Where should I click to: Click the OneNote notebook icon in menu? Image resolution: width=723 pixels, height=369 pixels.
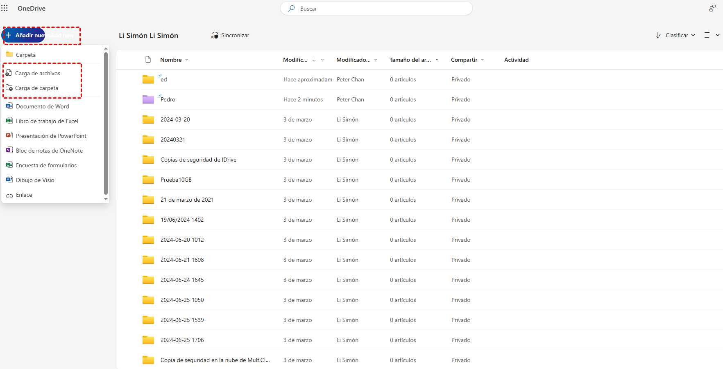click(9, 151)
